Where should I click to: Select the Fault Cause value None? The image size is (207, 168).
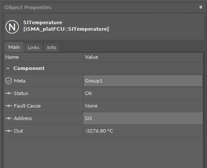tap(91, 106)
